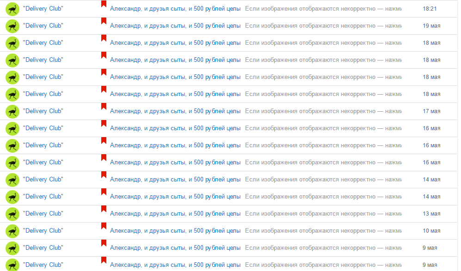461x271 pixels.
Task: Click the "Если изображения…" preview text on the 18:21 email
Action: click(323, 9)
